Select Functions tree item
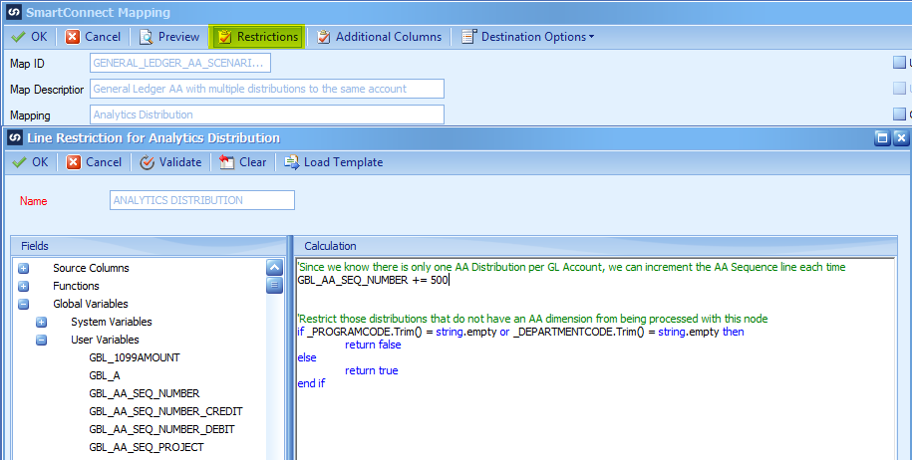 pos(76,286)
